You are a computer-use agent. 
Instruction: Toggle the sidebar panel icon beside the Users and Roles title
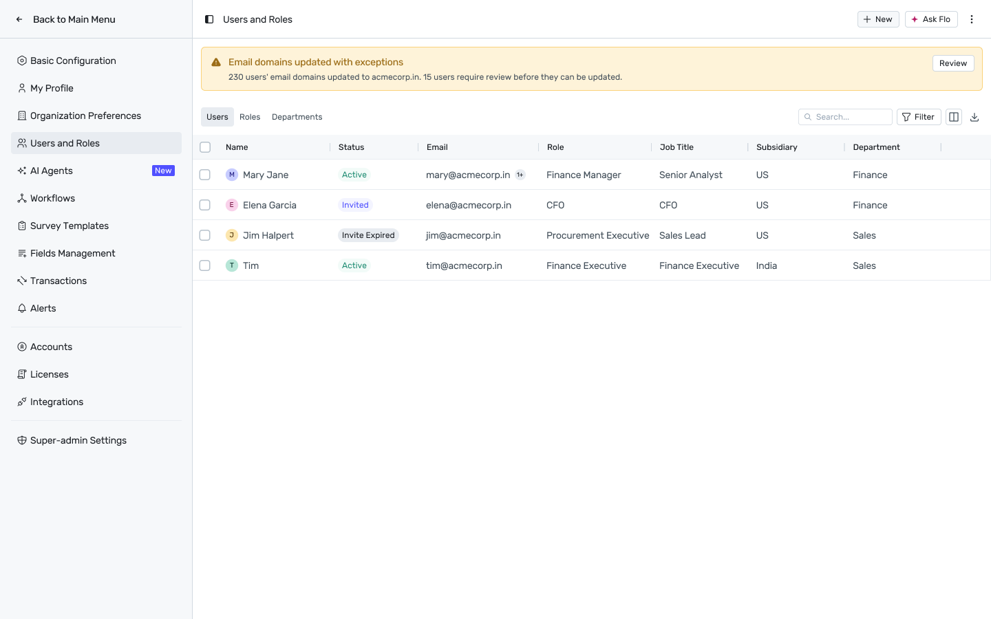[x=209, y=19]
